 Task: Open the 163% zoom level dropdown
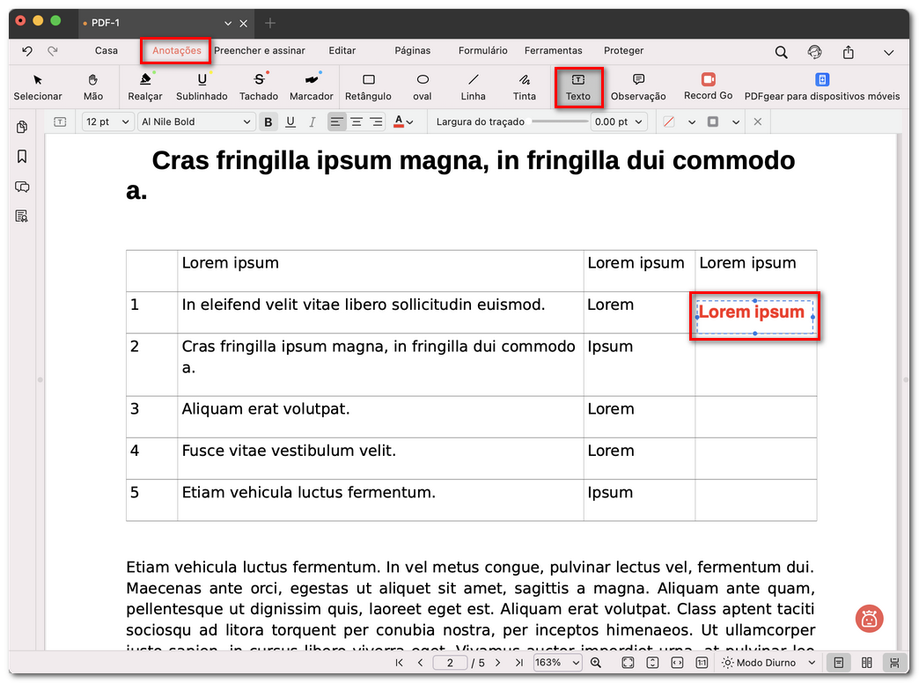point(557,663)
